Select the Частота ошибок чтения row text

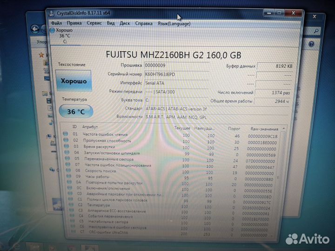tap(105, 134)
